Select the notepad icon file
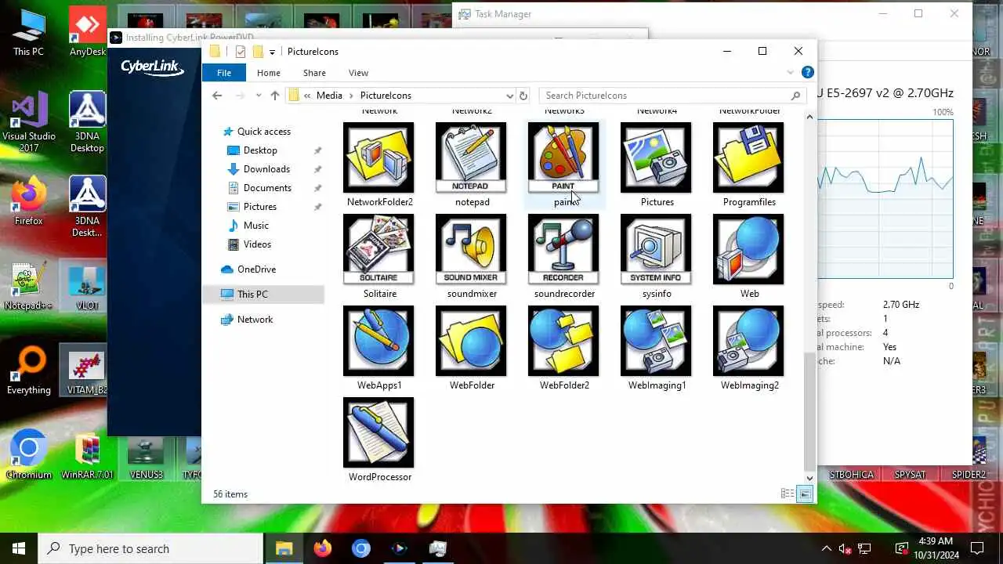 472,164
